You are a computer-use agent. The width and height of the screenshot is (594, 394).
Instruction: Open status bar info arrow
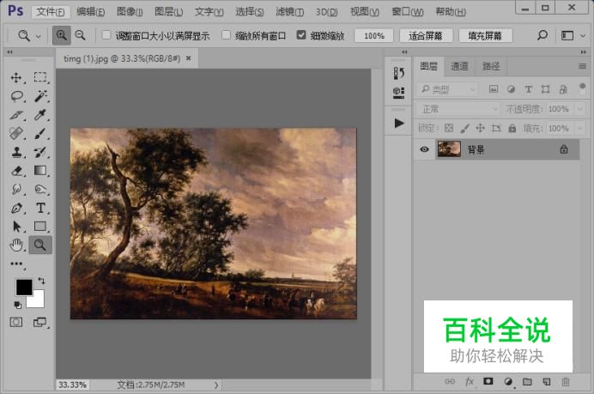(x=216, y=385)
